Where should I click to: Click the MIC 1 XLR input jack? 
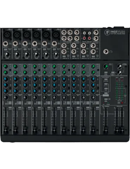tap(7, 35)
